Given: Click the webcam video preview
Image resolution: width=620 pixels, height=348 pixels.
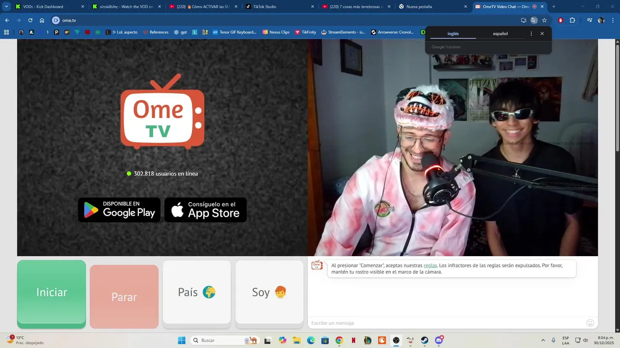Looking at the screenshot, I should point(452,147).
